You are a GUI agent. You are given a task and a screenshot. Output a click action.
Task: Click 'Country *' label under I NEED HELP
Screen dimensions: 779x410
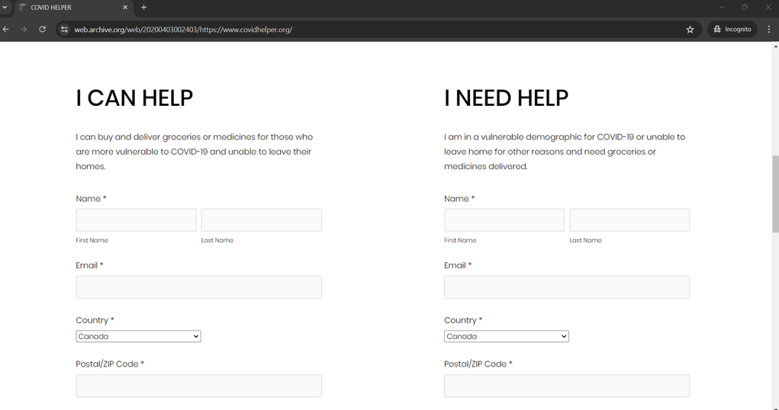pyautogui.click(x=463, y=320)
